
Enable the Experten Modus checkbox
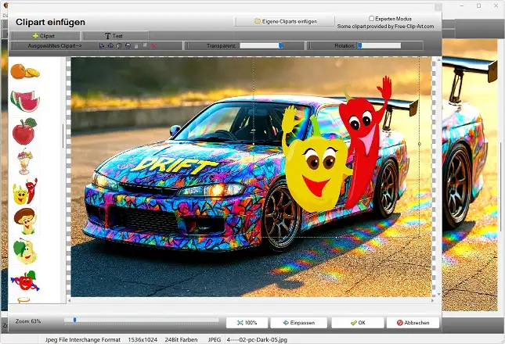tap(372, 18)
